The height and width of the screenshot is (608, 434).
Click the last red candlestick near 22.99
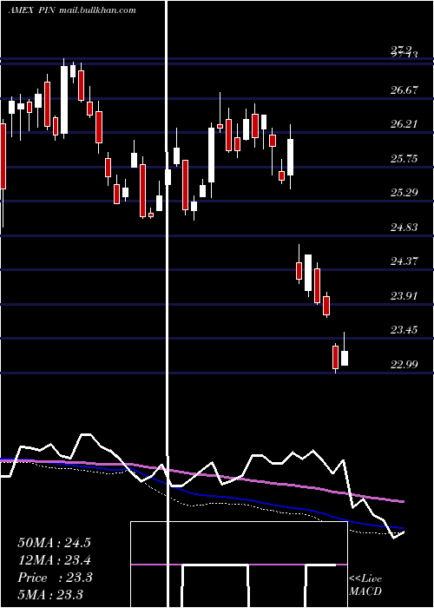click(x=336, y=358)
